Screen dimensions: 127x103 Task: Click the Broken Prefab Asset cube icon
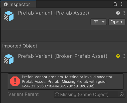[9, 59]
